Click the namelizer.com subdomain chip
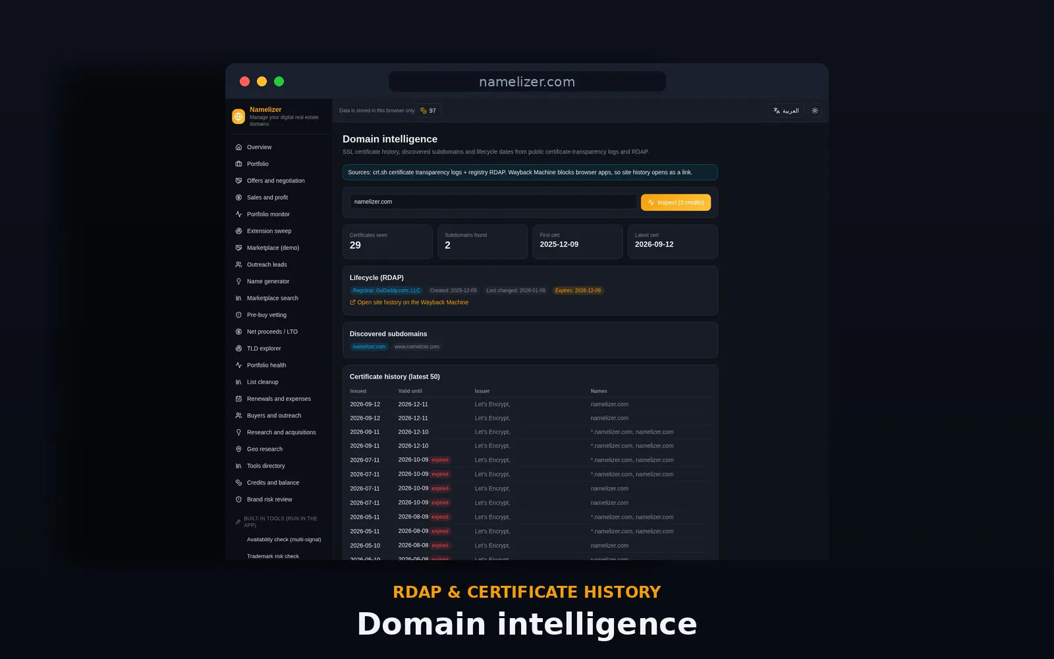This screenshot has width=1054, height=659. [x=369, y=347]
